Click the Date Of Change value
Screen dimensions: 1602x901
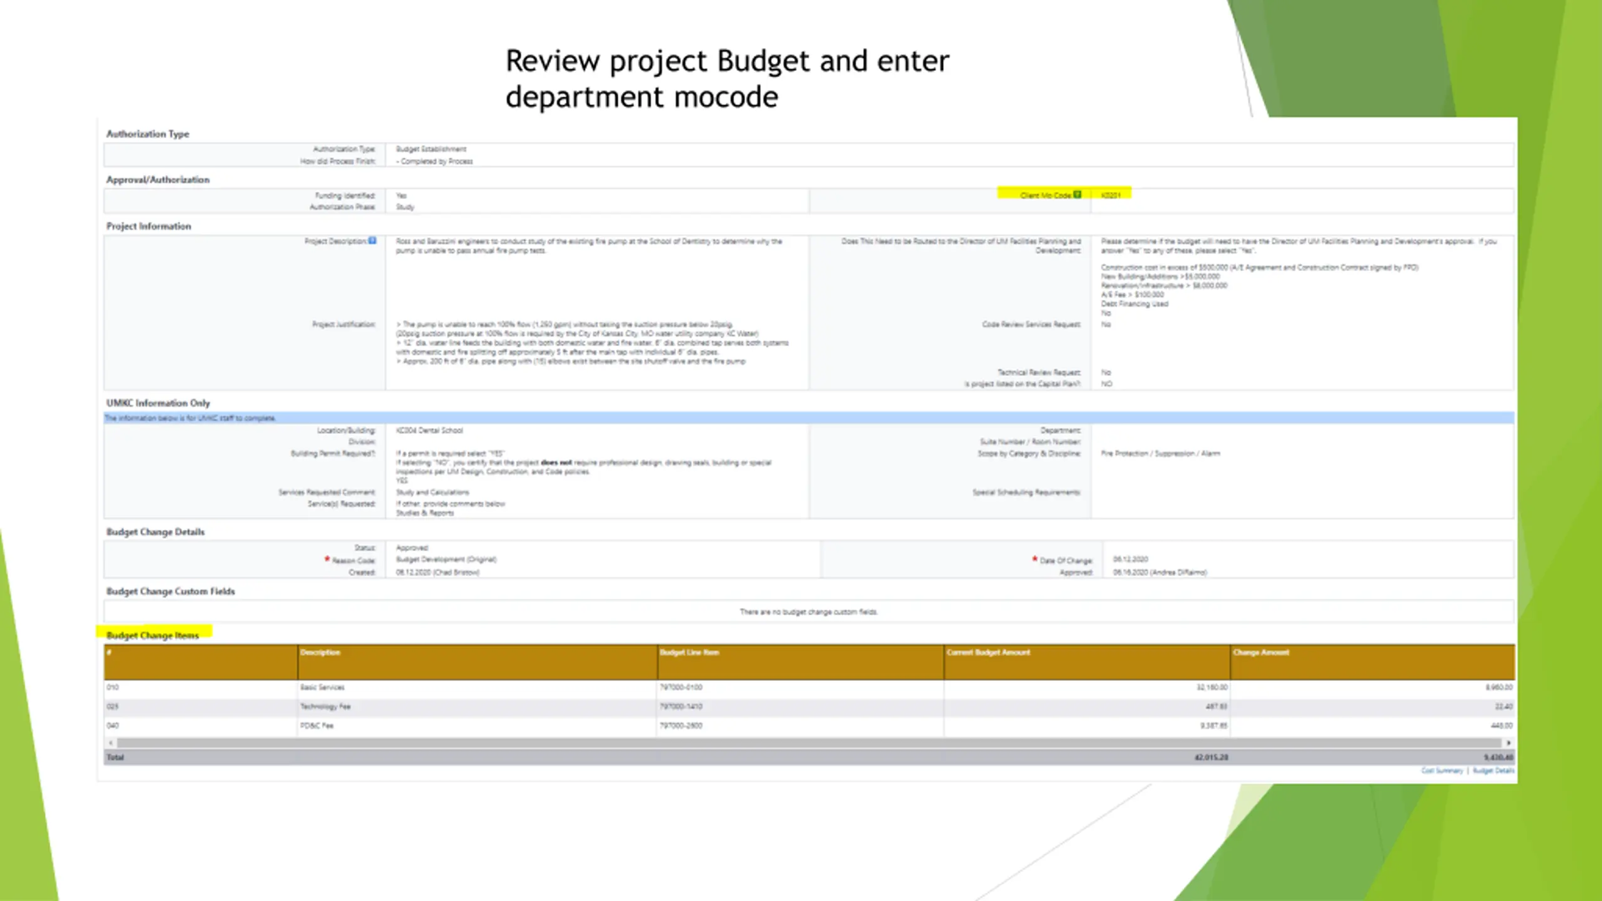click(x=1130, y=559)
